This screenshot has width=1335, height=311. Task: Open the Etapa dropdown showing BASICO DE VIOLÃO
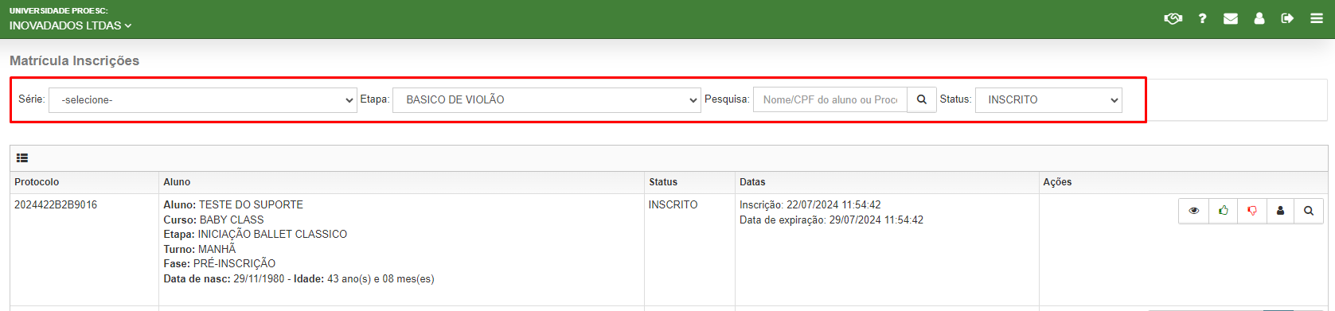(547, 100)
